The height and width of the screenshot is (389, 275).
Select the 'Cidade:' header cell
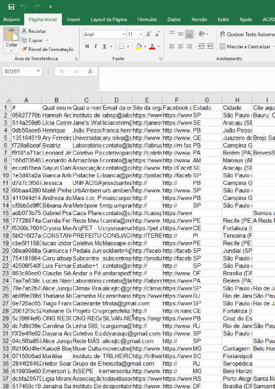click(x=237, y=108)
